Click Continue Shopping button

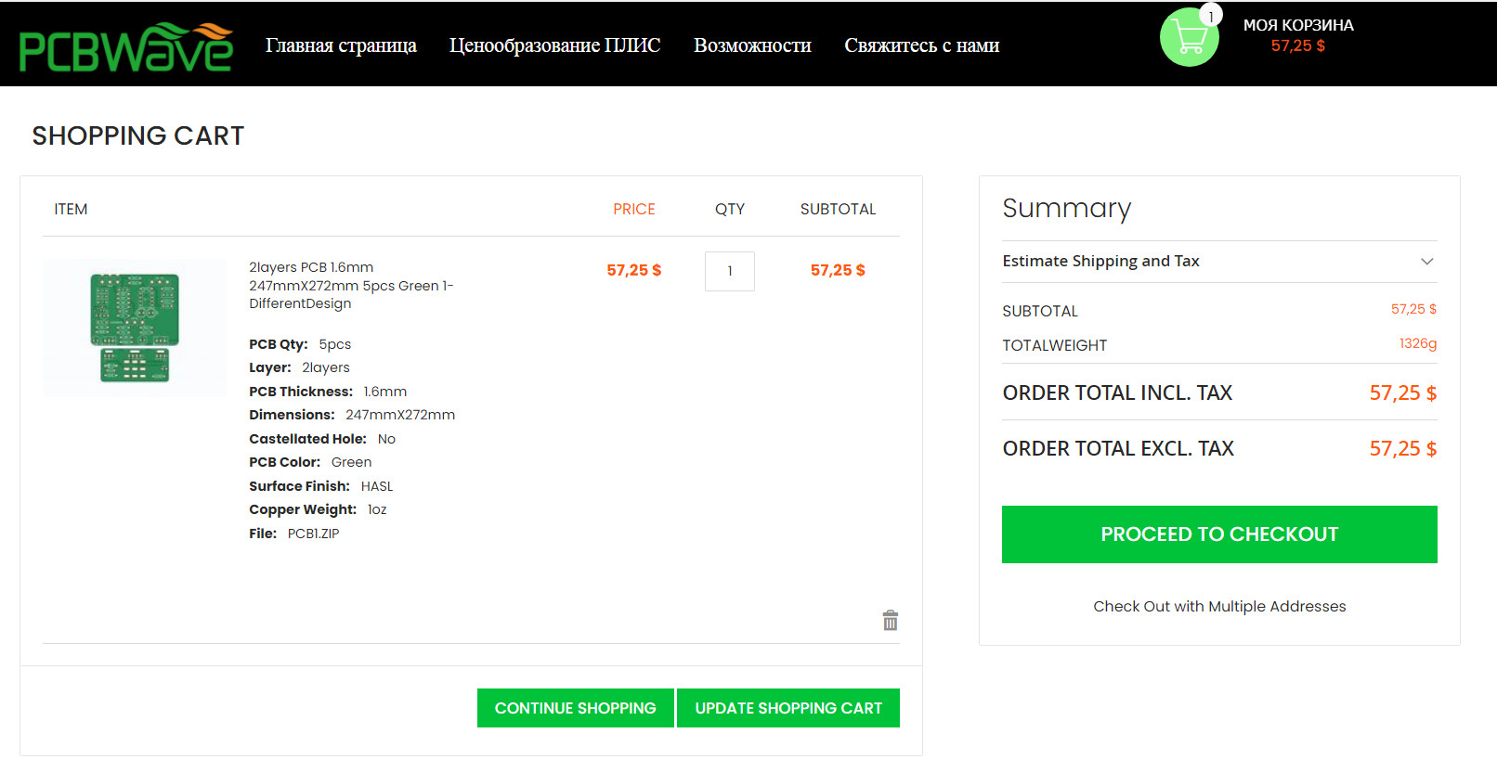575,708
